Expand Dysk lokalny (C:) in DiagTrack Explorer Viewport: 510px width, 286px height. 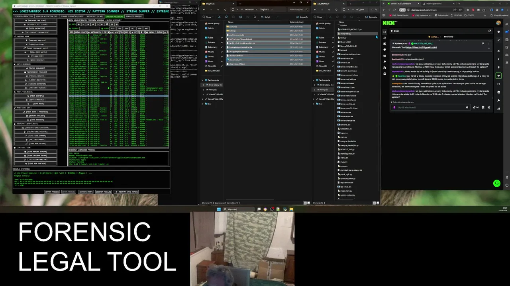click(x=204, y=85)
